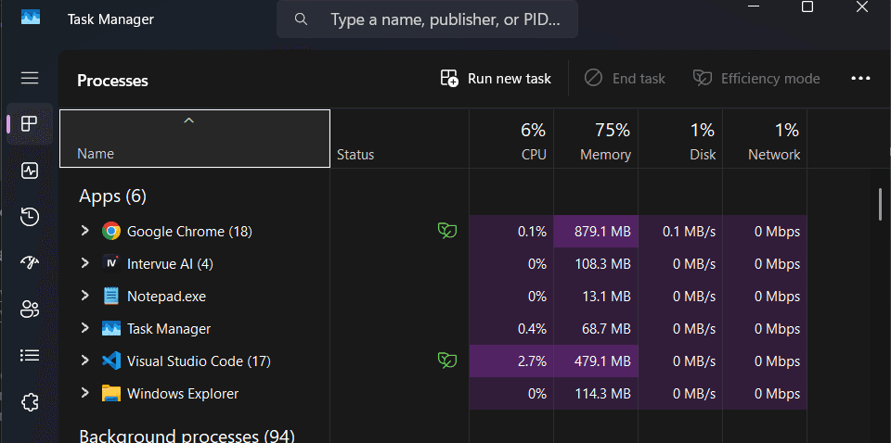Sort by the Name column header
The image size is (891, 443).
195,138
